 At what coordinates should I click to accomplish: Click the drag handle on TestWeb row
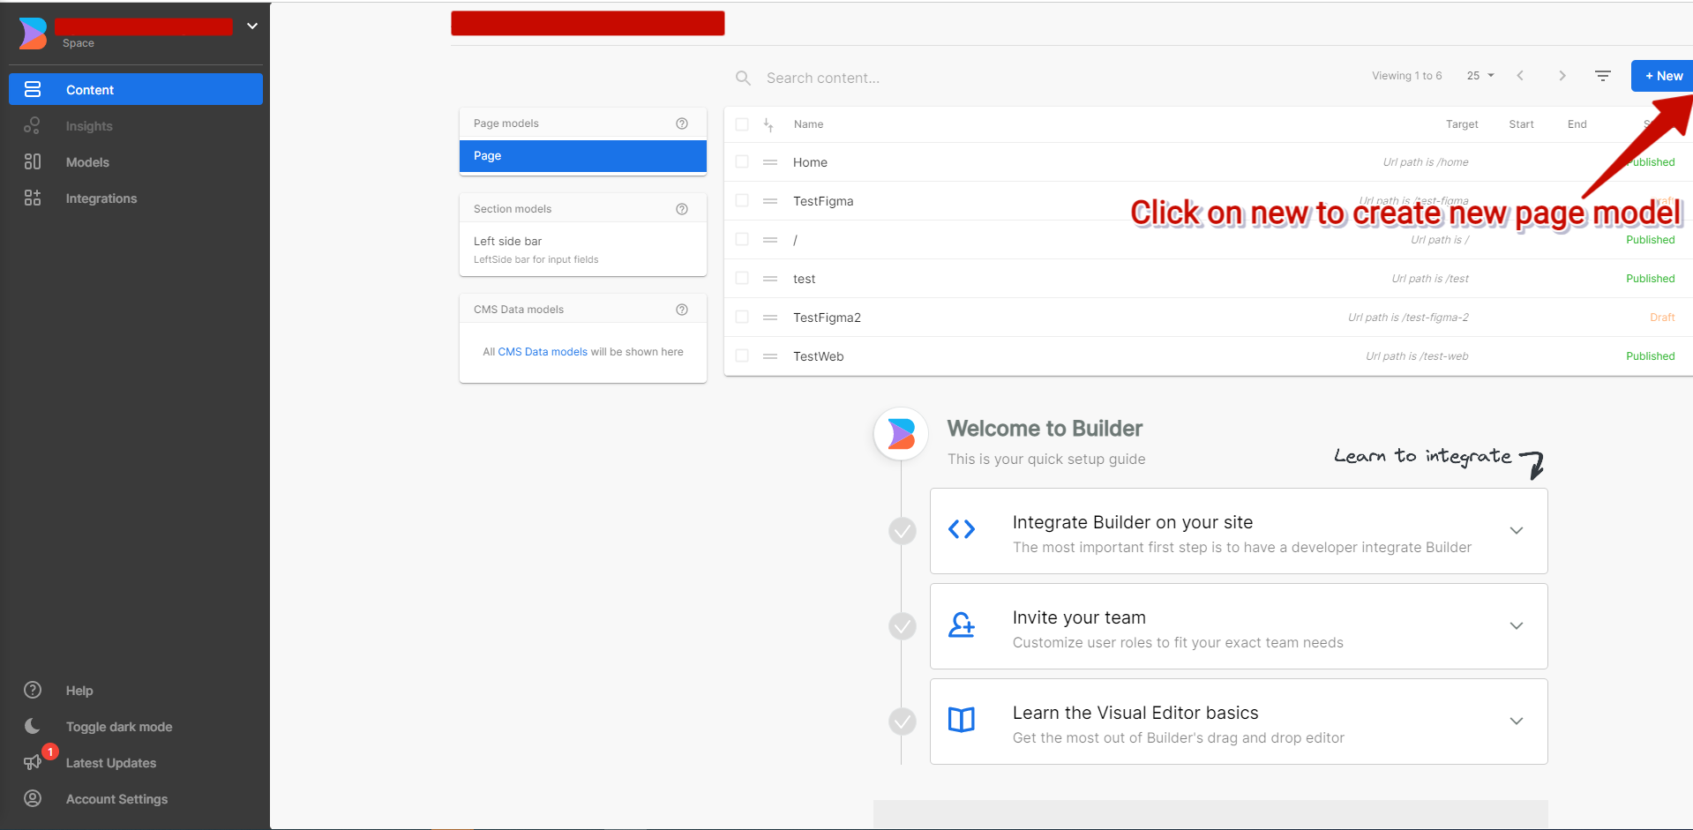[770, 356]
